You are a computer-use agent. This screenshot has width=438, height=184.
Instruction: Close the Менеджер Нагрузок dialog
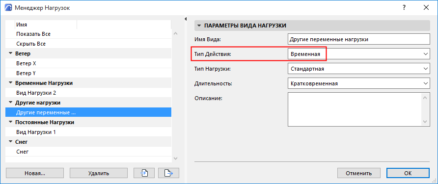[426, 8]
